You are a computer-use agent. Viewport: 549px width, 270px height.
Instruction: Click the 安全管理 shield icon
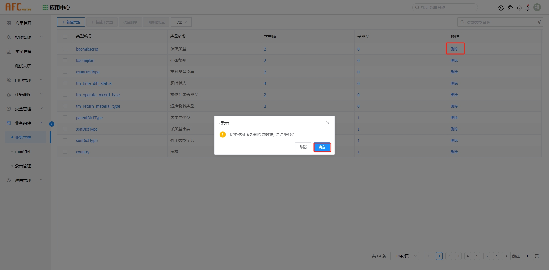[x=9, y=109]
